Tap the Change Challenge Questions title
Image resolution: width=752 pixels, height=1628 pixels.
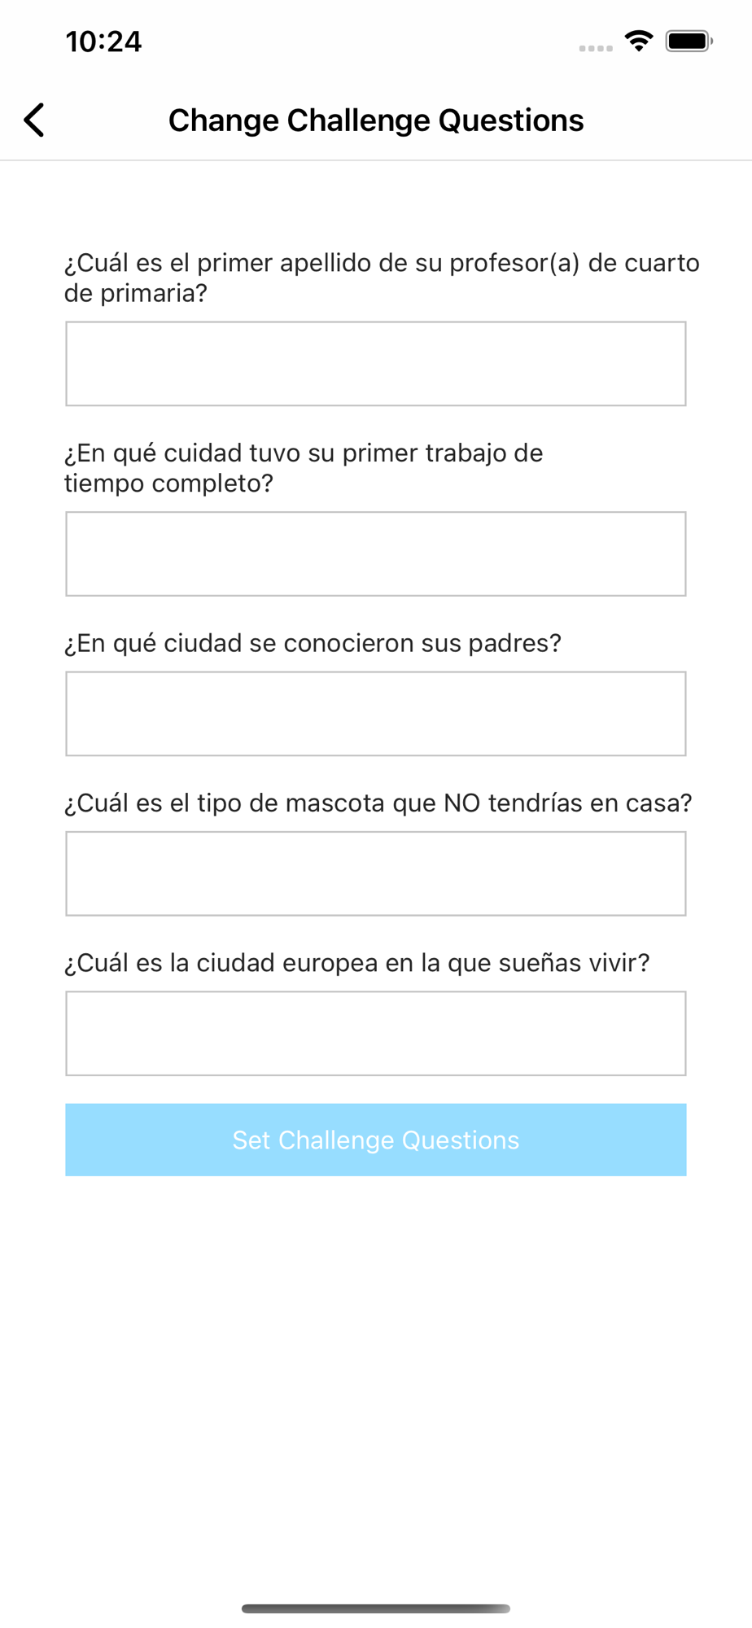(376, 120)
